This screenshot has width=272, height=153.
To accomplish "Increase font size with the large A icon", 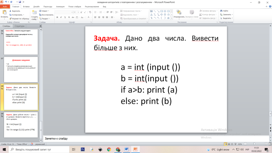I will click(81, 12).
